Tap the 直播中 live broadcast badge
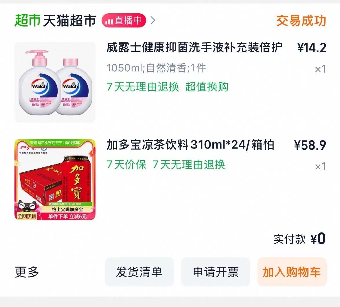Viewport: 340px width, 307px height. (124, 20)
